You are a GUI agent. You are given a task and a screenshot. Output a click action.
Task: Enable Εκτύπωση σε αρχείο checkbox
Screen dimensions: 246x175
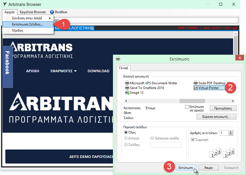[187, 107]
